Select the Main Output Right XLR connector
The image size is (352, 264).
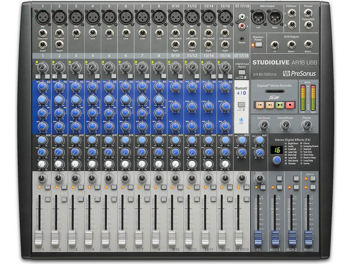pyautogui.click(x=275, y=17)
